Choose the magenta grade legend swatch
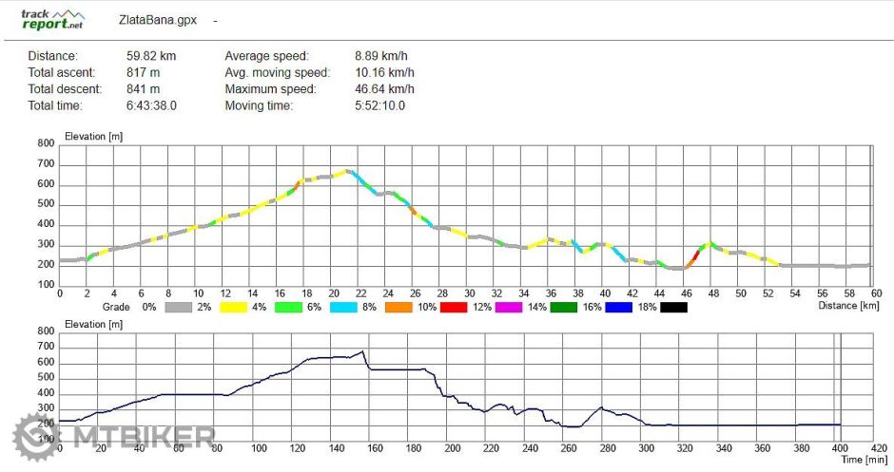894x472 pixels. 509,307
